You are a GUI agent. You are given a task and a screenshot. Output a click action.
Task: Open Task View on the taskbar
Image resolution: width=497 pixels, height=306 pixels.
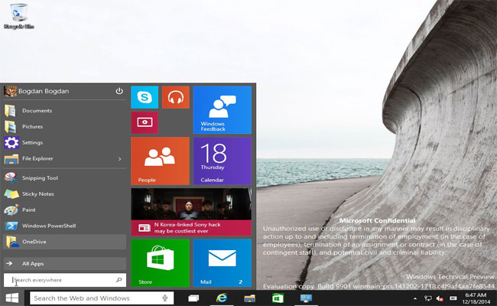[193, 298]
